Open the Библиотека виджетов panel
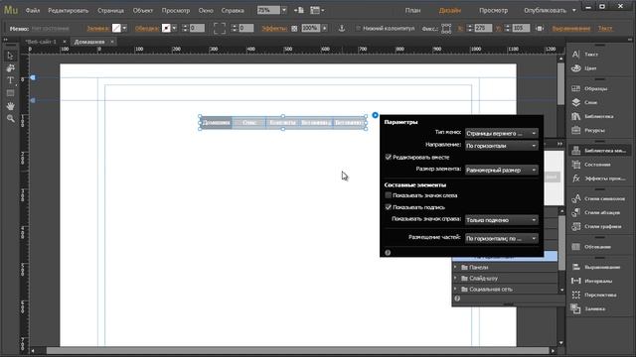636x357 pixels. (599, 151)
